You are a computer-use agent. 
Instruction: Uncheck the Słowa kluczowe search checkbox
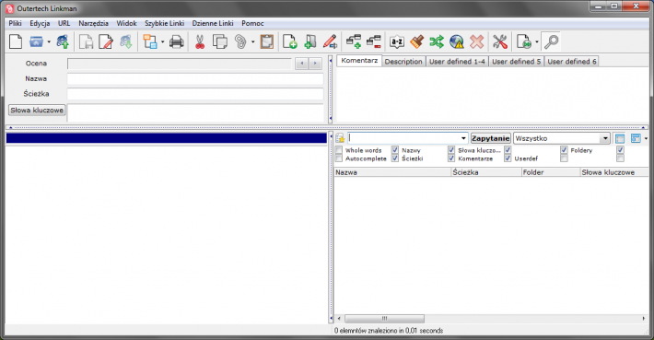click(451, 150)
